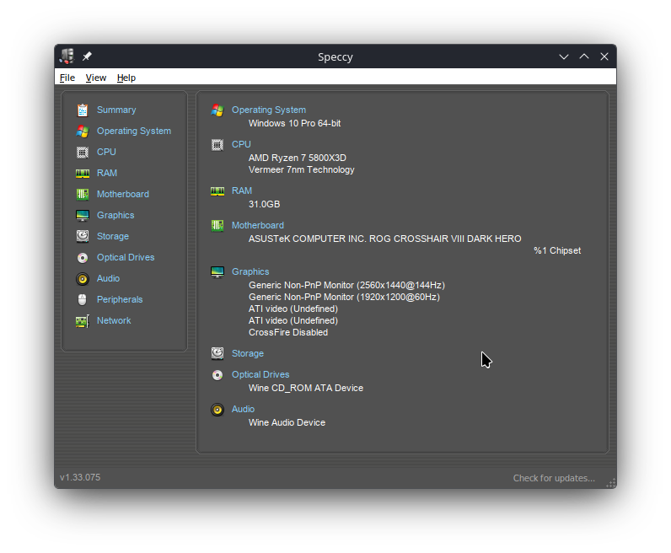Minimize the Speccy window
Viewport: 671px width, 553px height.
pos(564,56)
